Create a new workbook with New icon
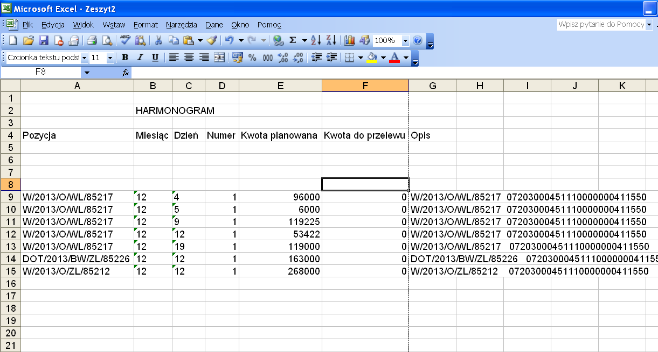658x352 pixels. (13, 40)
